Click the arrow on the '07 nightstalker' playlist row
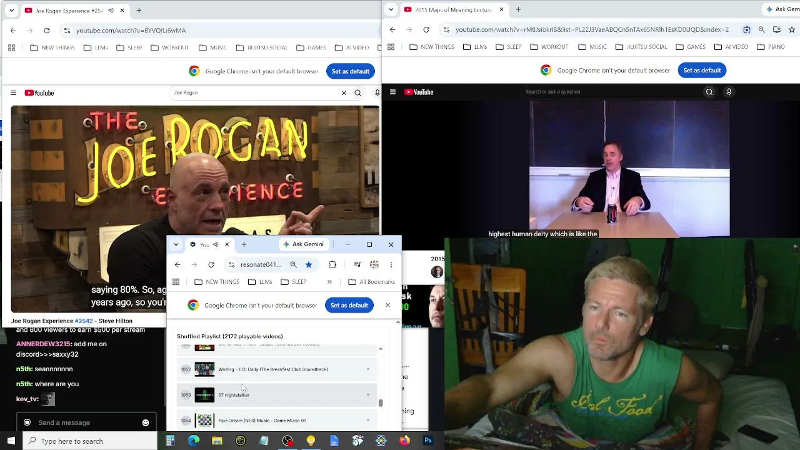 coord(368,395)
